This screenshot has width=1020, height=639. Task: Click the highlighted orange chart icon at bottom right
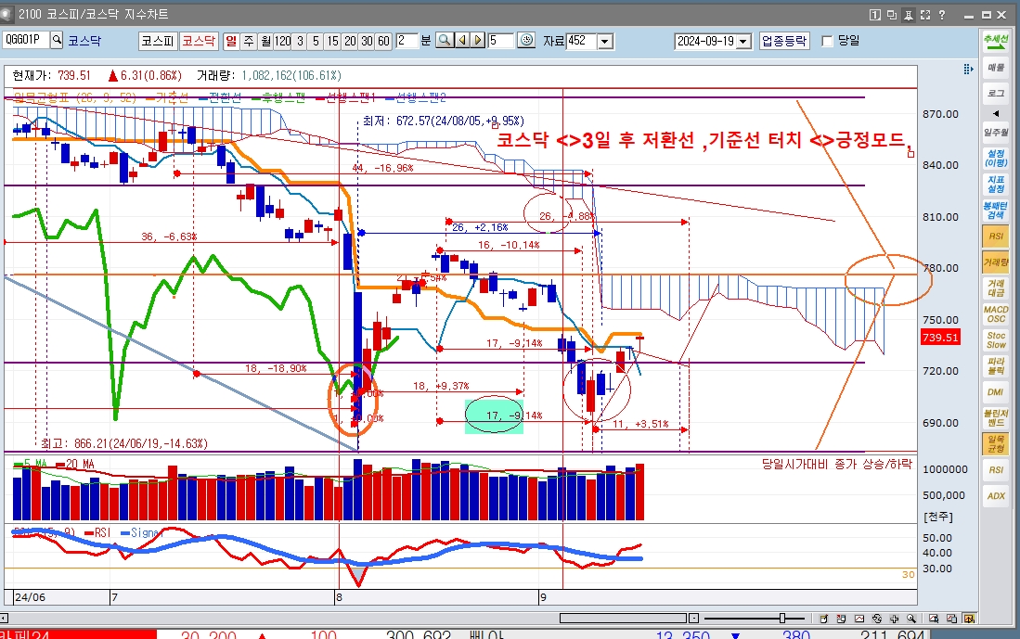click(x=969, y=619)
